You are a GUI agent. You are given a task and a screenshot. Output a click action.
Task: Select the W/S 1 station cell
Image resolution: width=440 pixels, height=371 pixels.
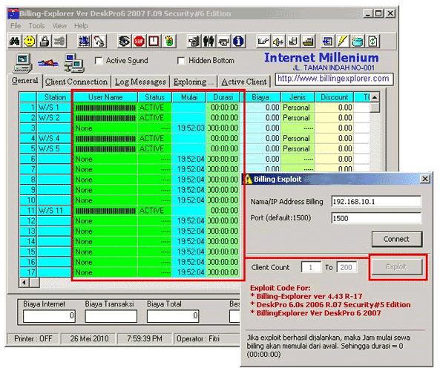tap(54, 108)
